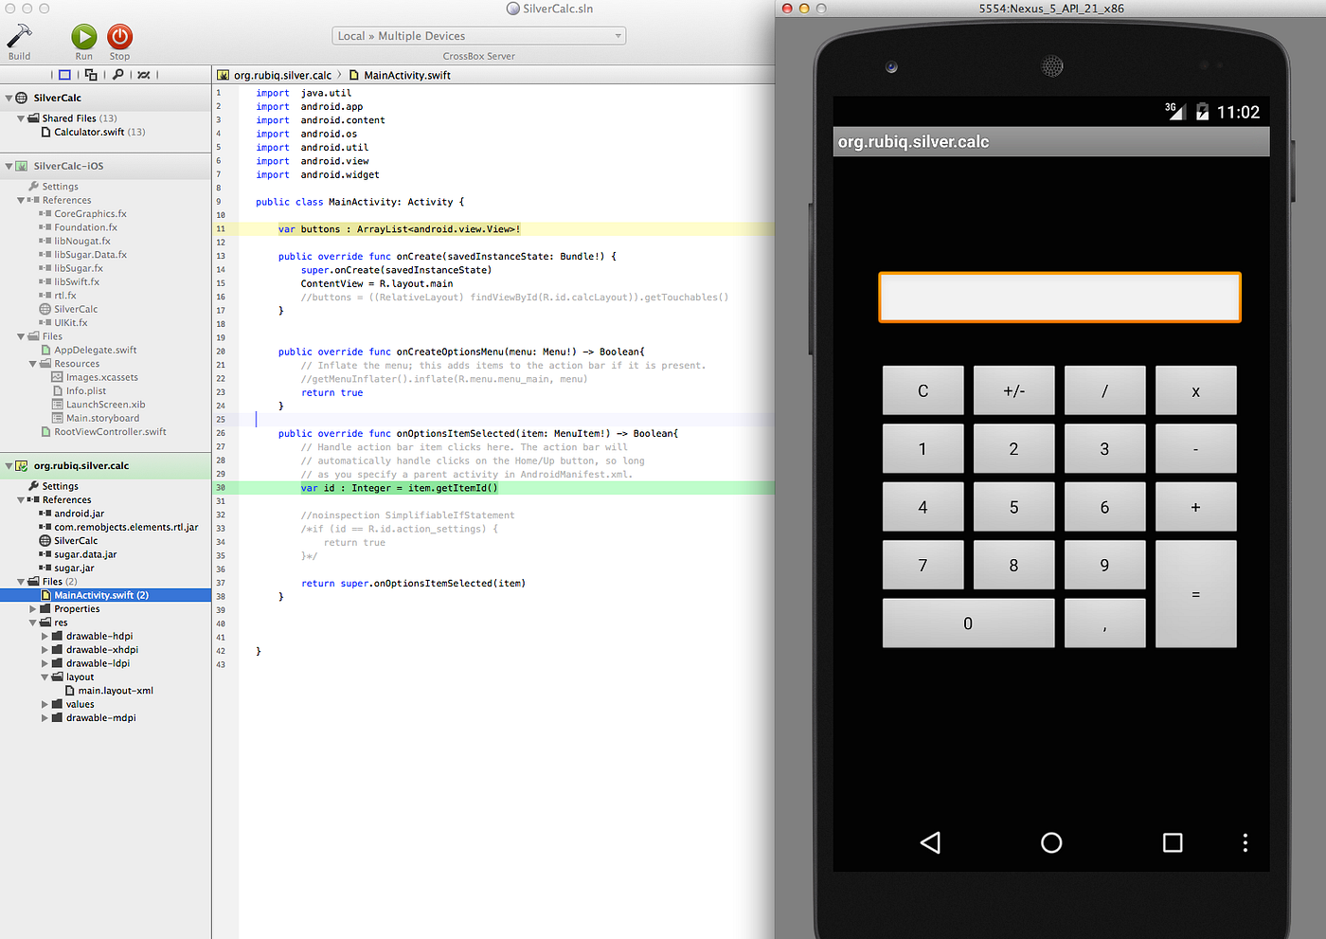Open the Local » Multiple Devices device selector
1326x939 pixels.
pos(478,34)
